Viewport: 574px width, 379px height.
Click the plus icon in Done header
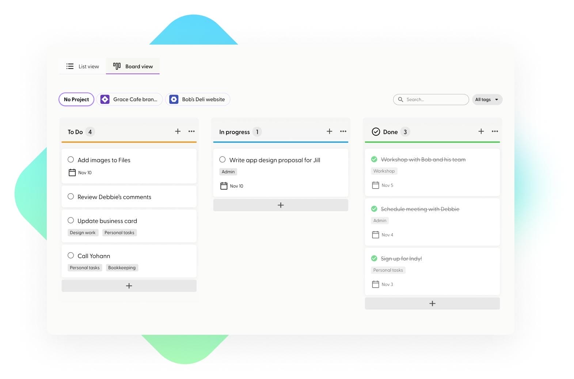(481, 131)
